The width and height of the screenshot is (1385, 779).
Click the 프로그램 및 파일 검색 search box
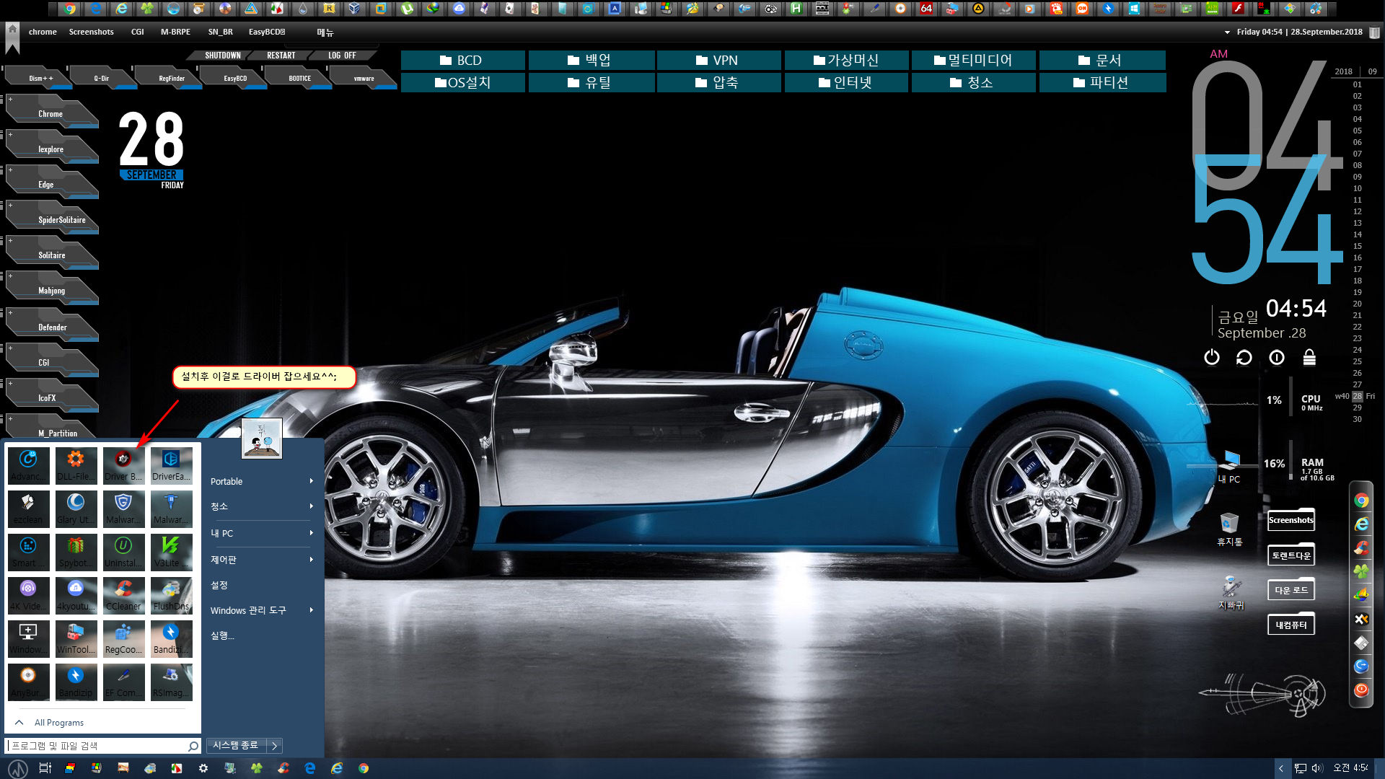pyautogui.click(x=102, y=746)
